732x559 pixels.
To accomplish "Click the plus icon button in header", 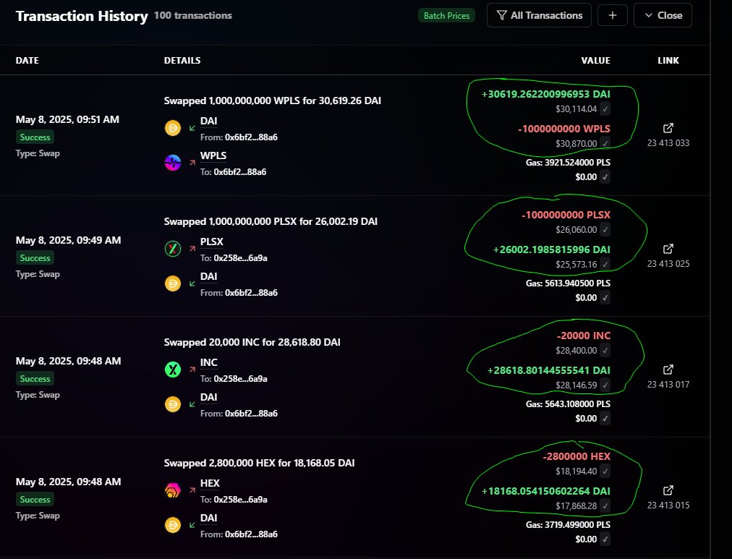I will (x=613, y=15).
